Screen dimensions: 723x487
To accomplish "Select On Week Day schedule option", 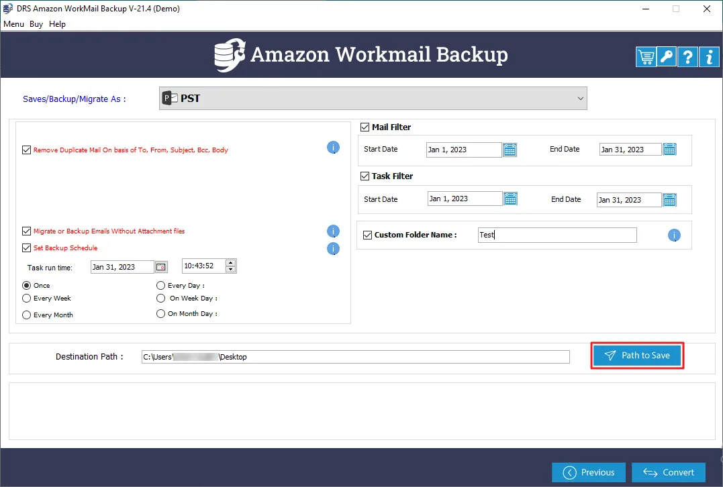I will pyautogui.click(x=160, y=299).
